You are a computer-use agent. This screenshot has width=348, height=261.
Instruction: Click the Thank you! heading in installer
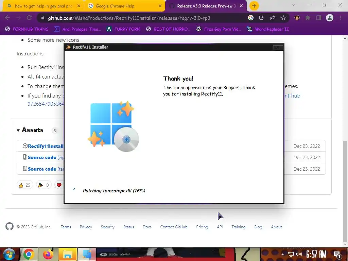(178, 79)
